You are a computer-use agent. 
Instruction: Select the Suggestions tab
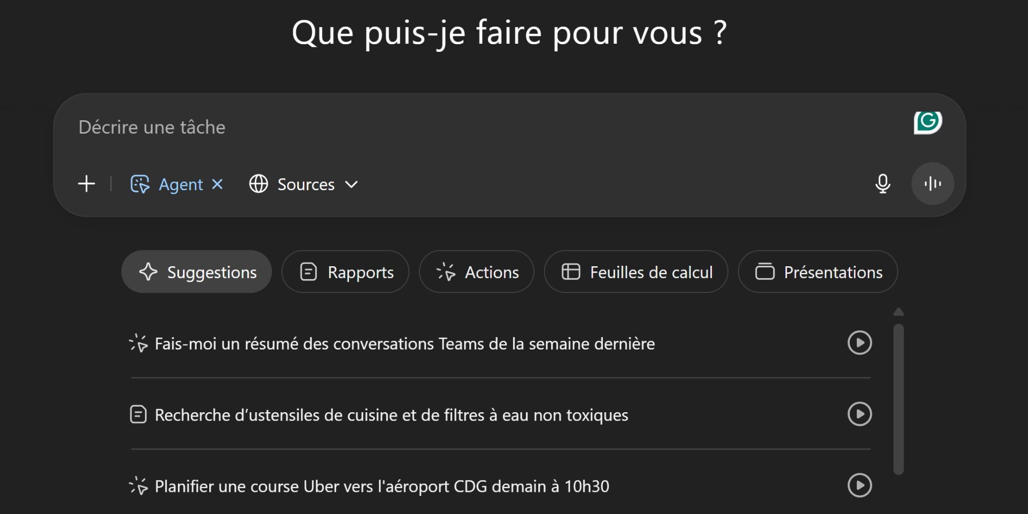(197, 272)
